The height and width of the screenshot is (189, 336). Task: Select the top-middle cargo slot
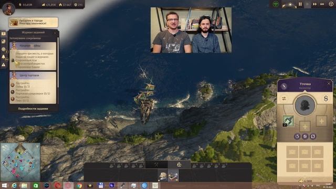click(x=305, y=152)
